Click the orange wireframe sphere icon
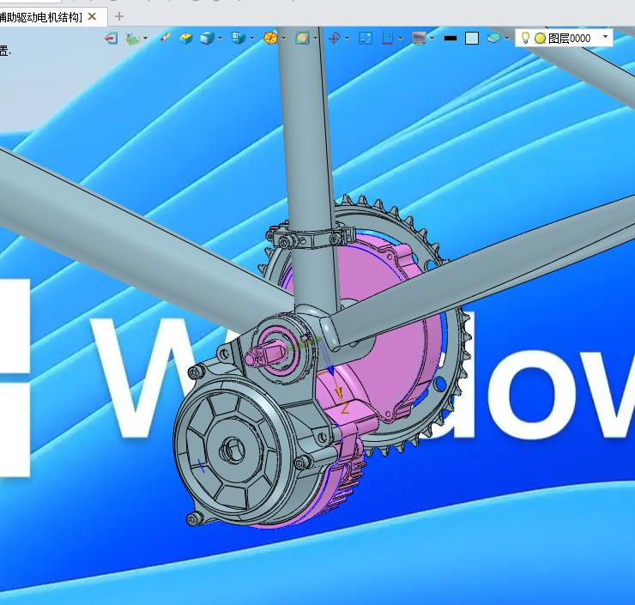Image resolution: width=635 pixels, height=605 pixels. (x=270, y=39)
